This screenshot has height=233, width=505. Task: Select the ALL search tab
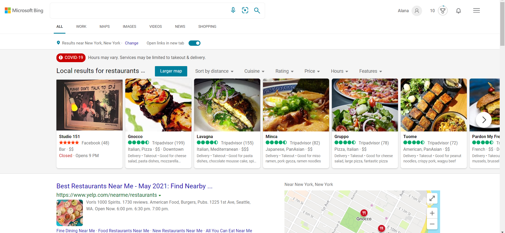click(x=60, y=26)
